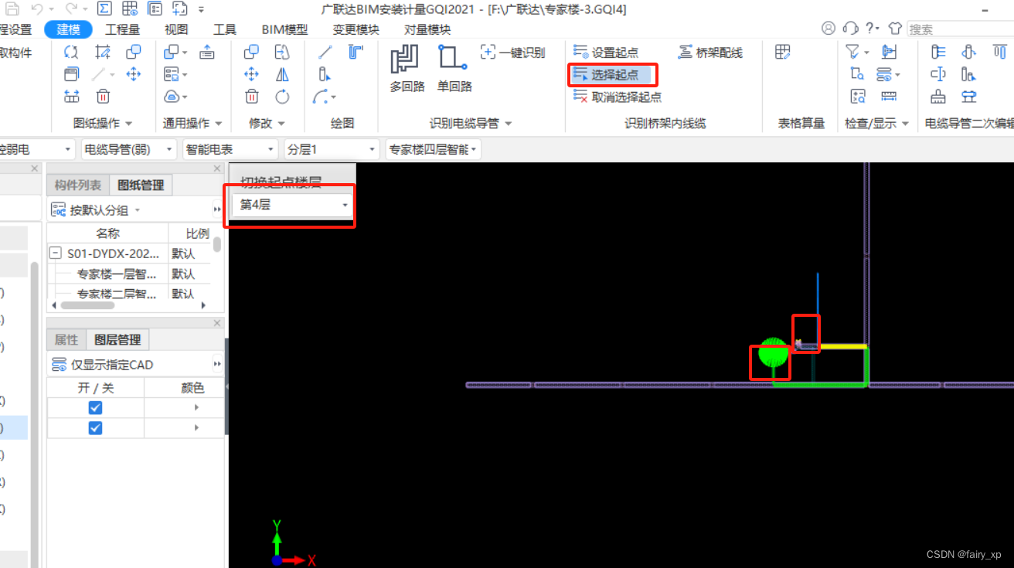Screen dimensions: 1014x568
Task: Open the 工具 ribbon tab
Action: pos(225,29)
